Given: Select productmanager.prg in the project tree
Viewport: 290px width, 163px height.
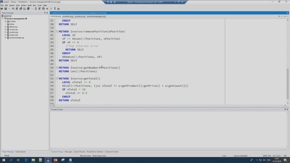Looking at the screenshot, I should pos(17,38).
